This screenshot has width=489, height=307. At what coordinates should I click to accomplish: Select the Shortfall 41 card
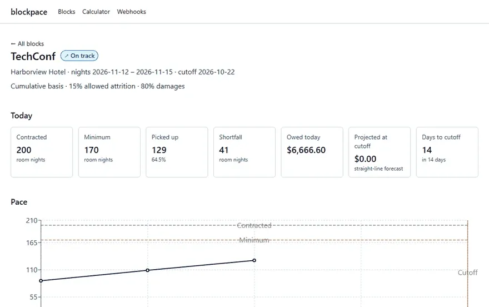click(x=244, y=152)
